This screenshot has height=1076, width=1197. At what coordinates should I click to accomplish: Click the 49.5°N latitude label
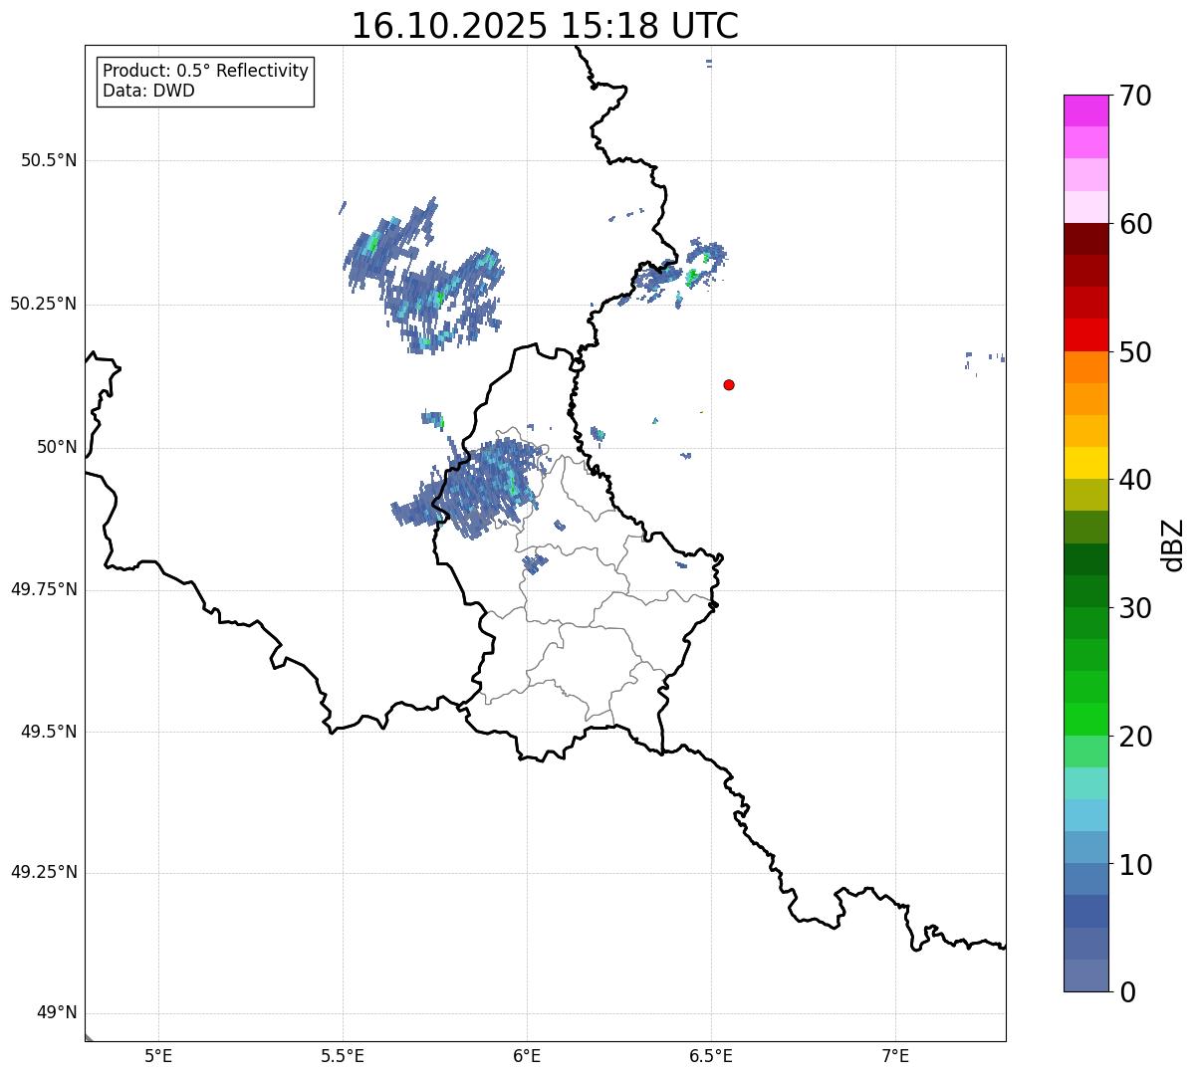point(49,732)
